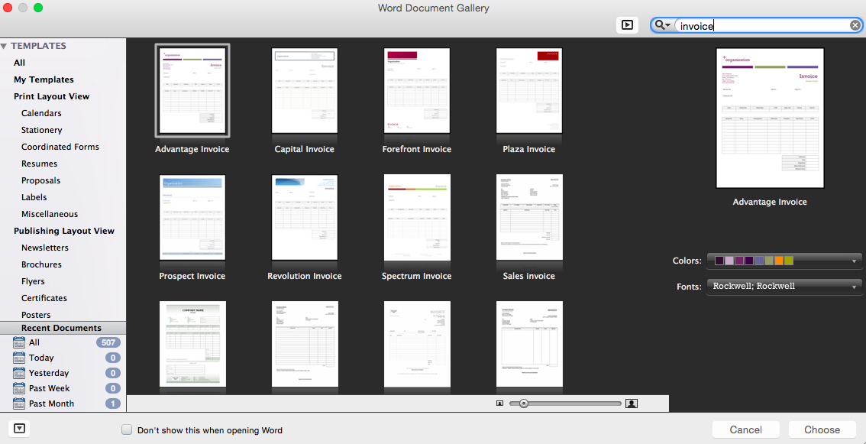Switch to the My Templates category
The image size is (866, 444).
pos(44,79)
